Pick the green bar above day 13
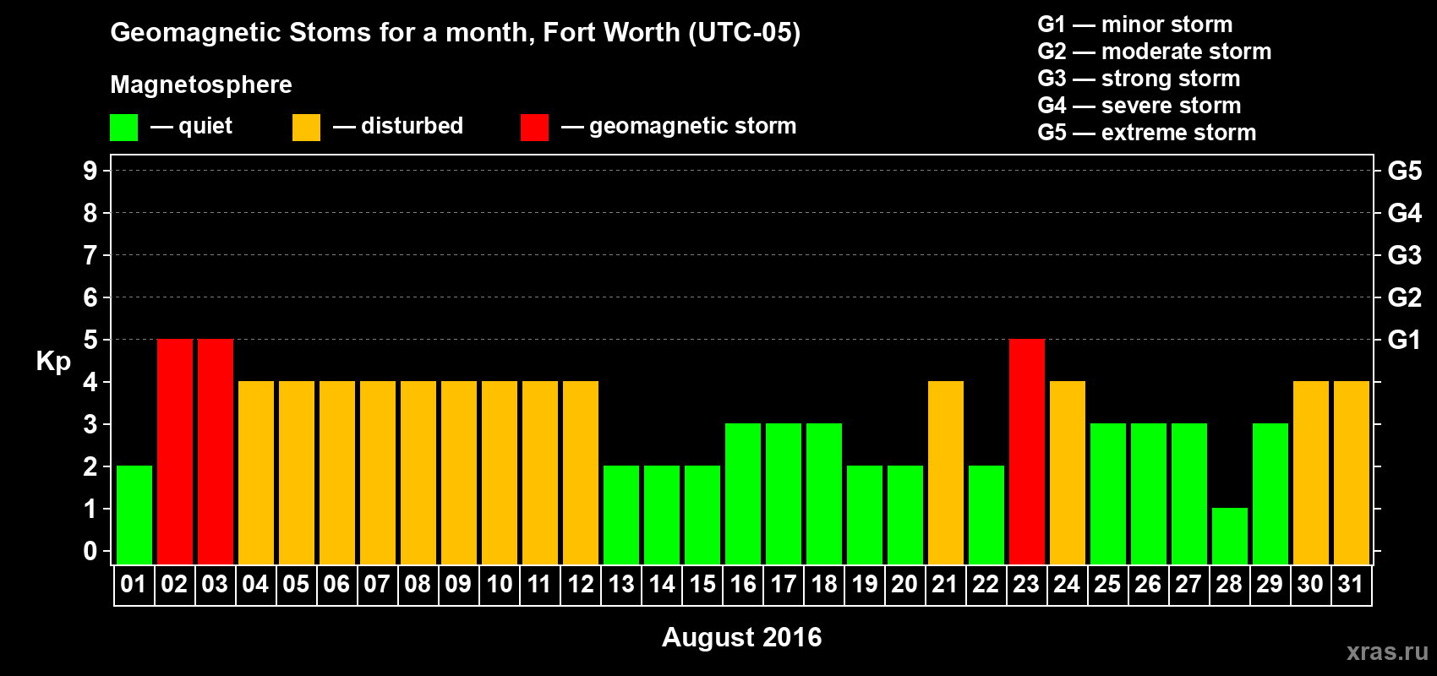The height and width of the screenshot is (676, 1437). coord(621,515)
